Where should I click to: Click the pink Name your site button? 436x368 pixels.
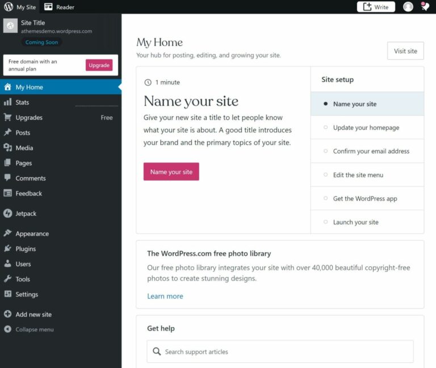pos(171,172)
